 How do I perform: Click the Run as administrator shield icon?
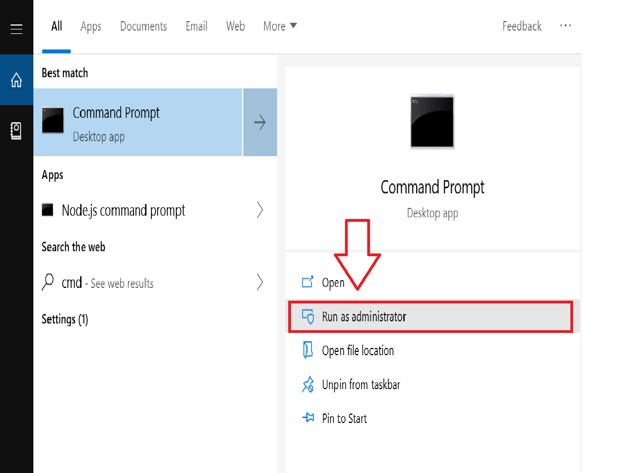(308, 317)
